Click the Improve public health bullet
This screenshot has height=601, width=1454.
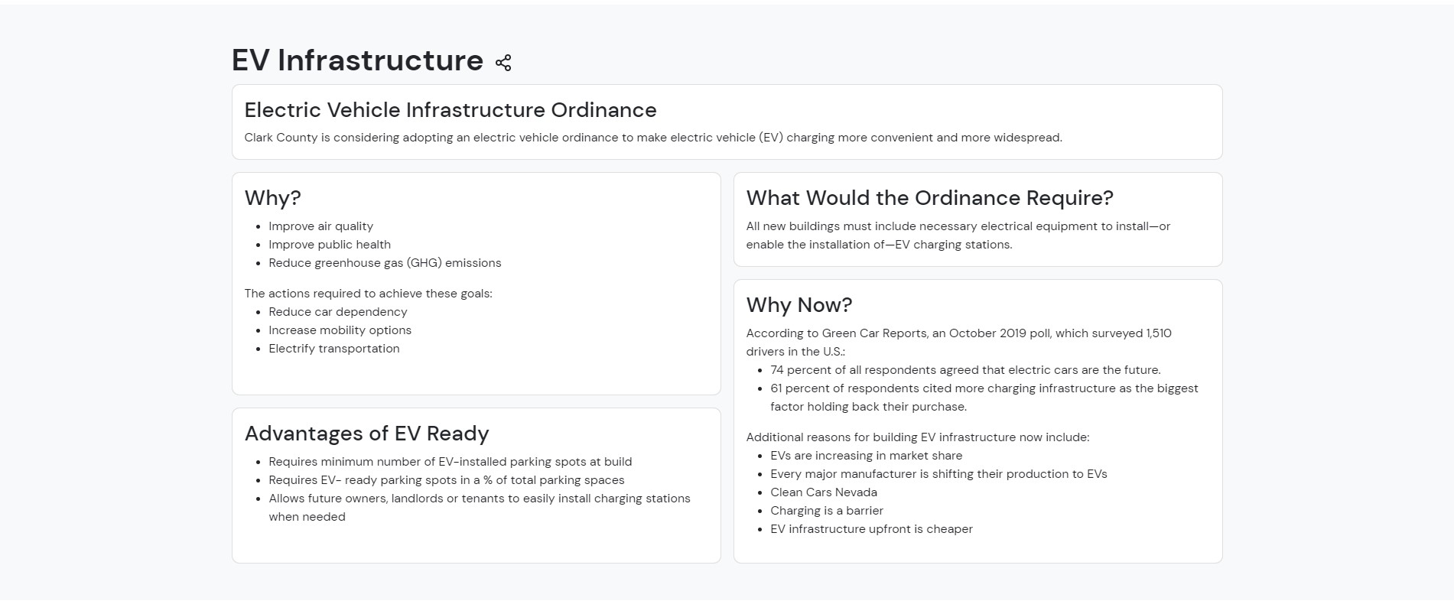329,245
